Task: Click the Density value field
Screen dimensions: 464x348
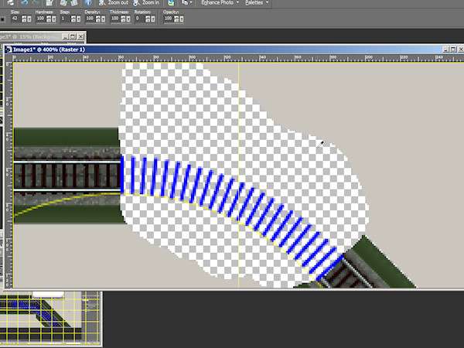Action: (90, 19)
